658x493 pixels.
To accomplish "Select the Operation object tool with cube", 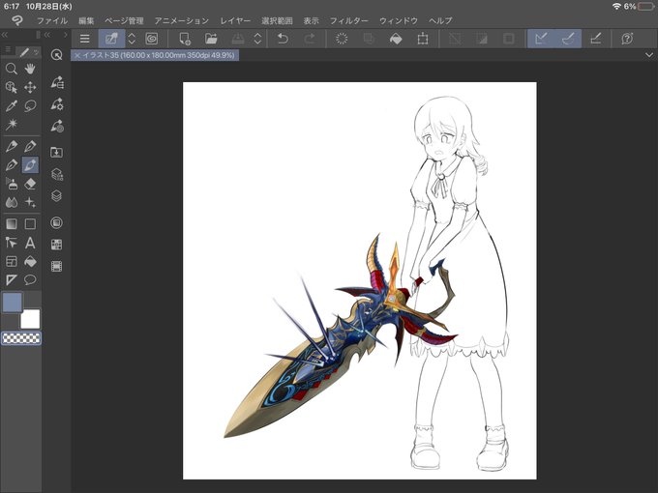I will 12,87.
